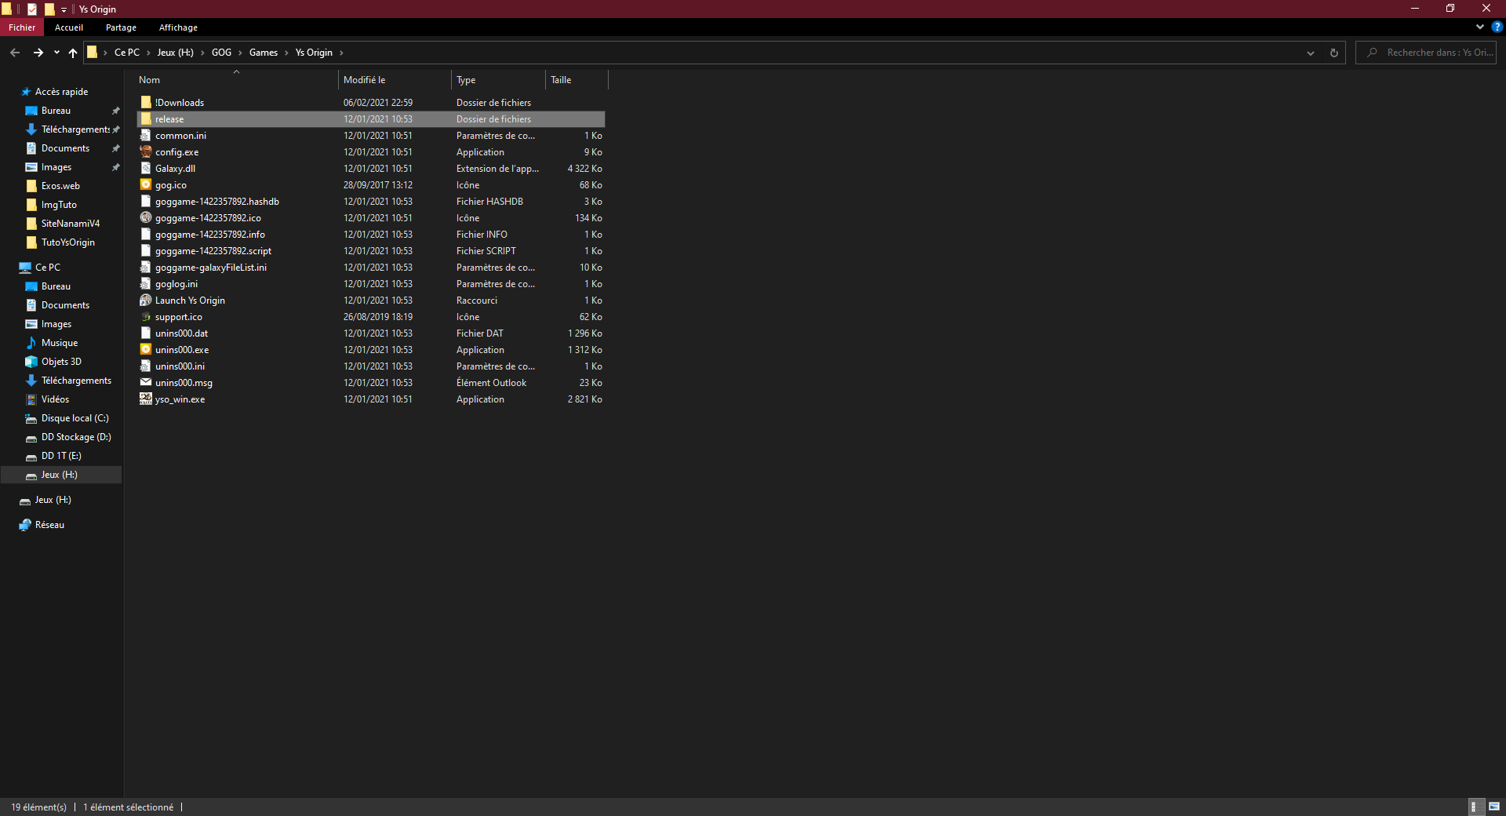Viewport: 1506px width, 816px height.
Task: Click the Refresh button in address bar
Action: [1333, 53]
